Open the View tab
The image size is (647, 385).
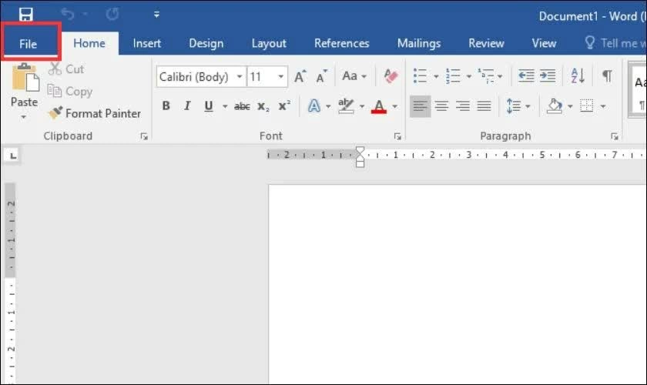click(x=544, y=43)
